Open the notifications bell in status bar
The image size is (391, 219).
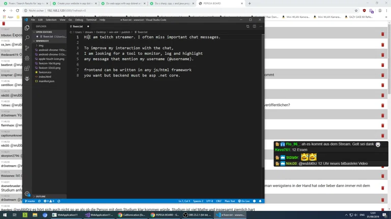click(260, 201)
